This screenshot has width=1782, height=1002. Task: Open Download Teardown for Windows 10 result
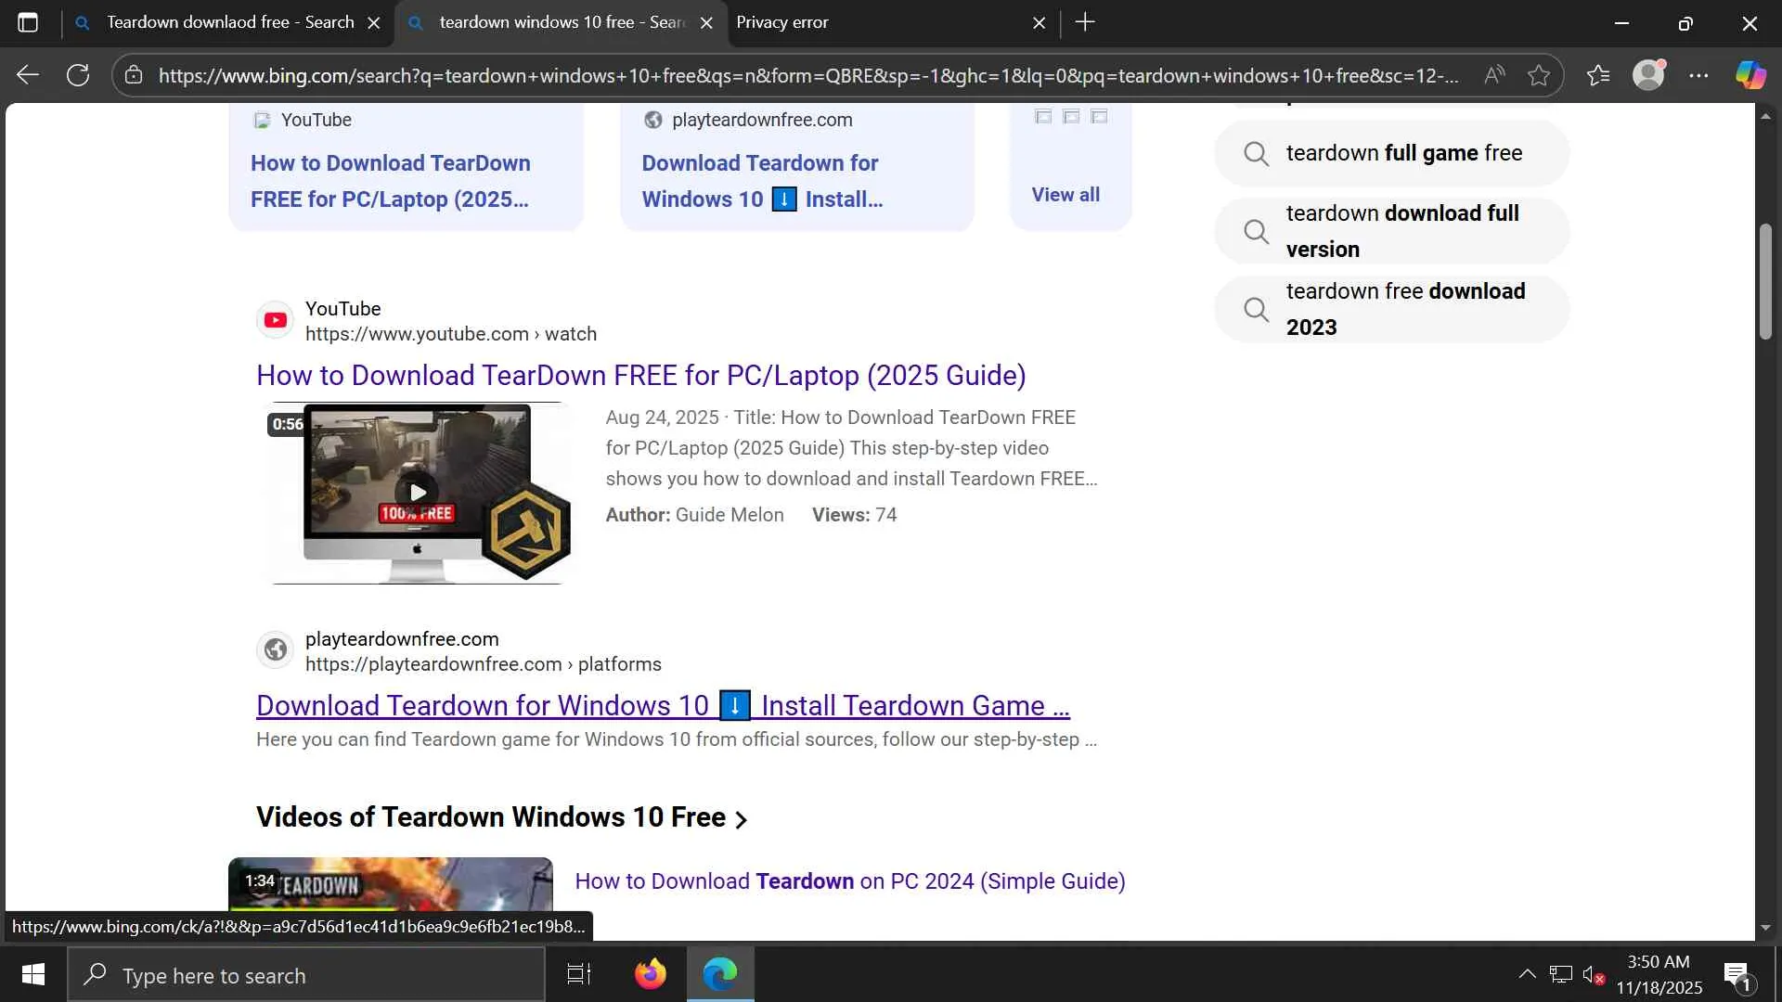(662, 706)
